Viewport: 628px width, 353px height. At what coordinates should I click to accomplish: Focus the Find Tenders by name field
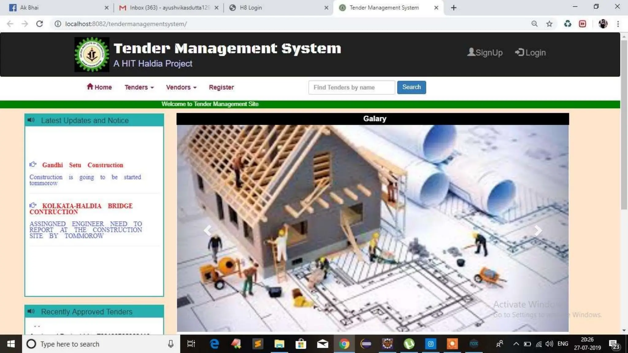(351, 87)
